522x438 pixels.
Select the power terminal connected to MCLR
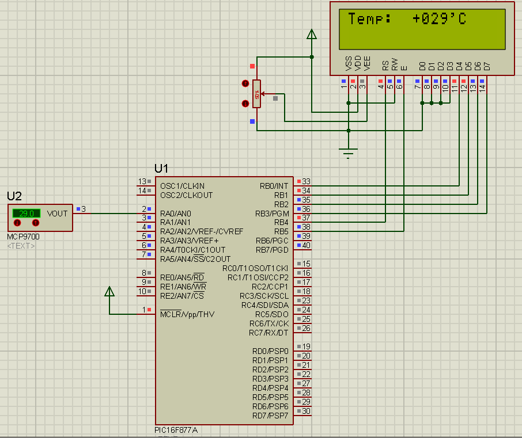(109, 291)
